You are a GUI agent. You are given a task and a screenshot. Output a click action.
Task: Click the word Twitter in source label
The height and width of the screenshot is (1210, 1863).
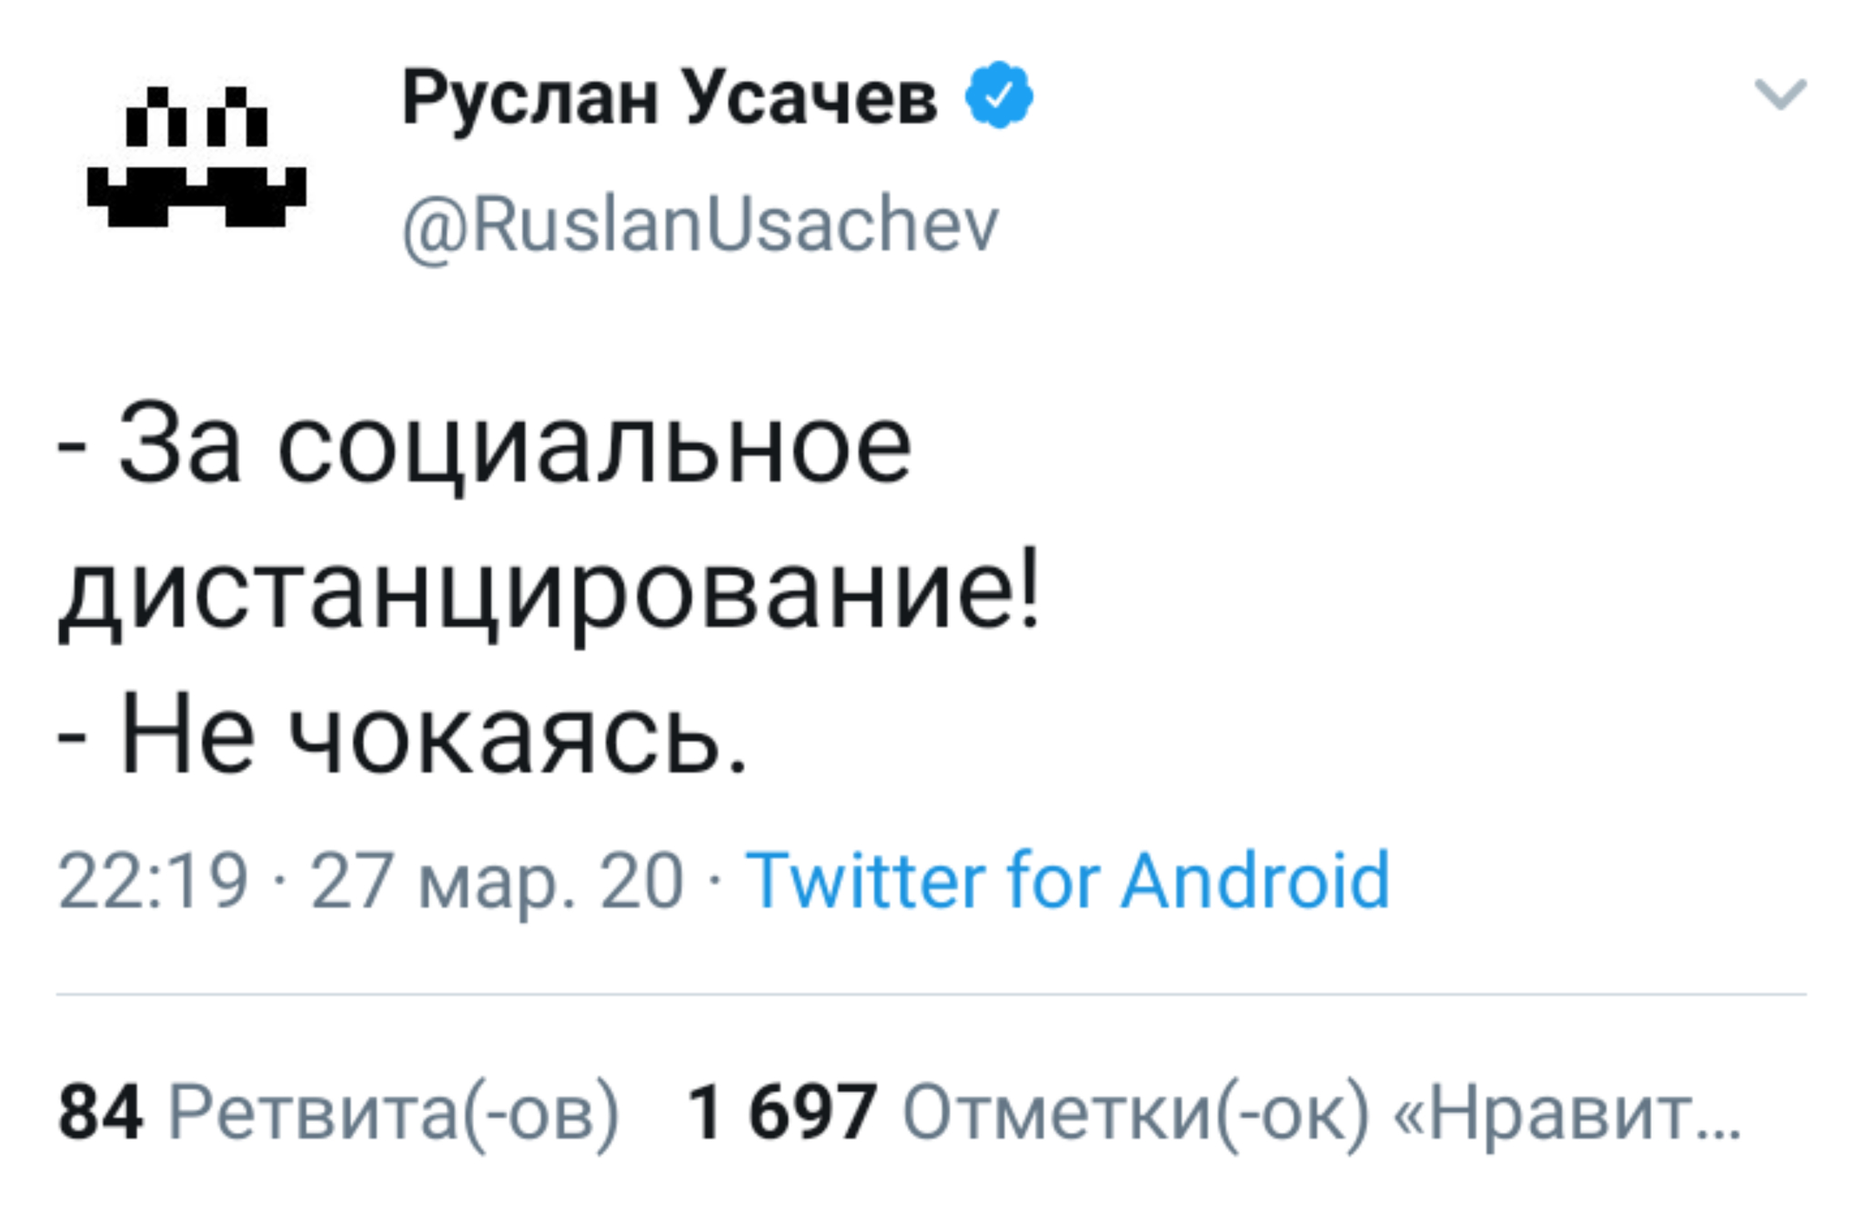(865, 880)
